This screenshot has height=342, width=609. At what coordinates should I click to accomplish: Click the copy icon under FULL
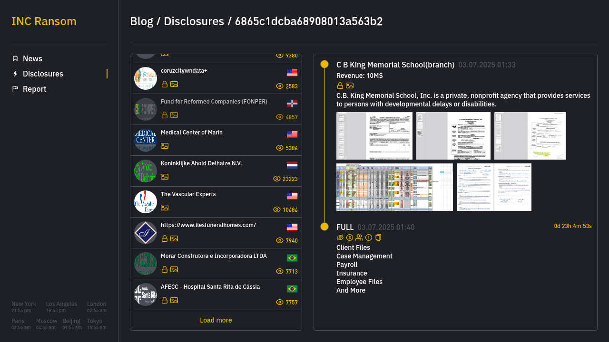[x=378, y=237]
